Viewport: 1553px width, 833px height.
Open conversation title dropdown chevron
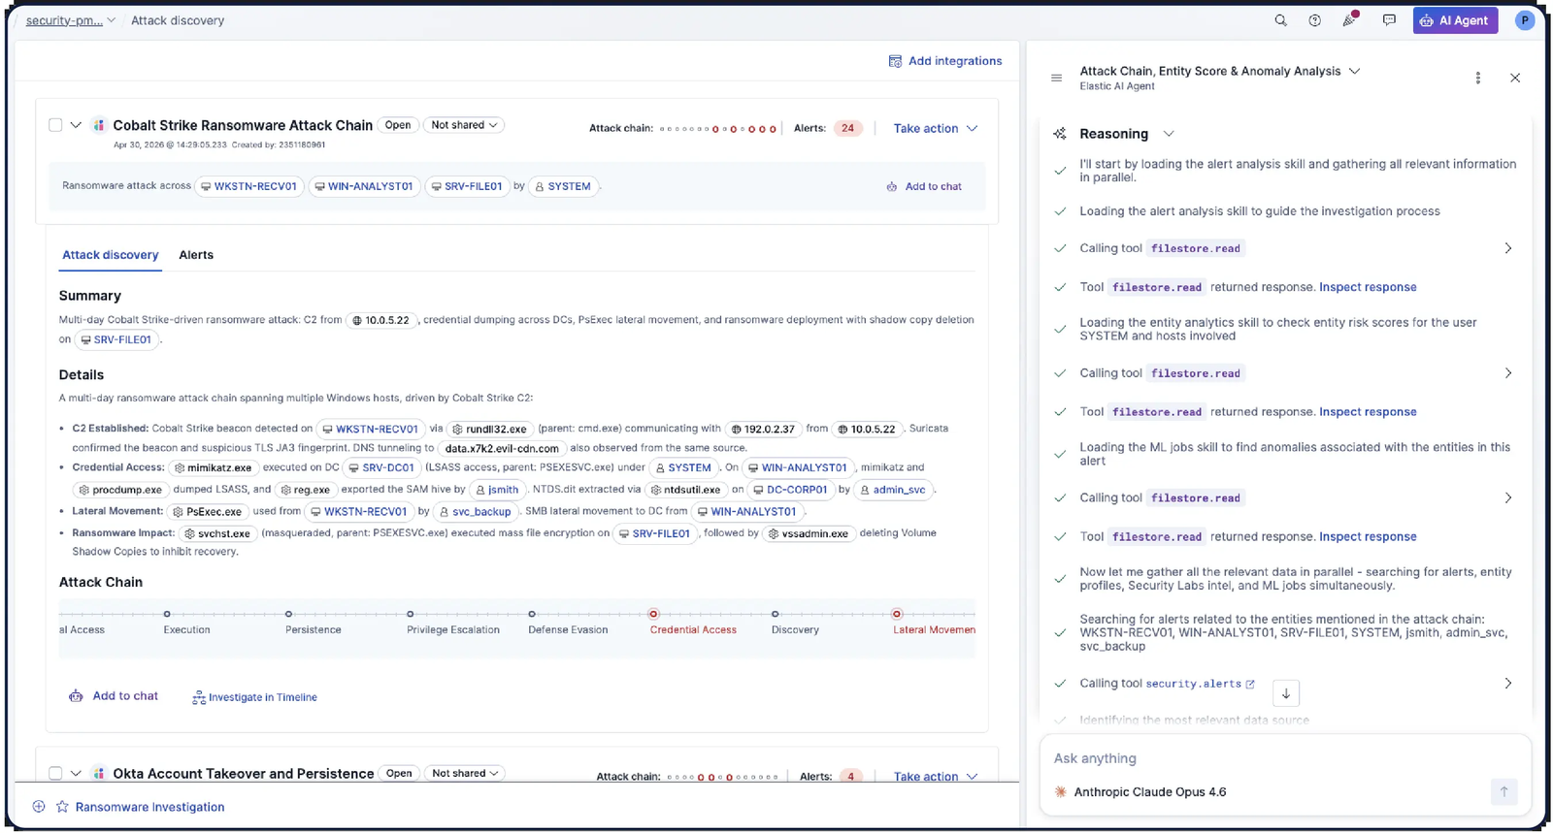(x=1355, y=71)
